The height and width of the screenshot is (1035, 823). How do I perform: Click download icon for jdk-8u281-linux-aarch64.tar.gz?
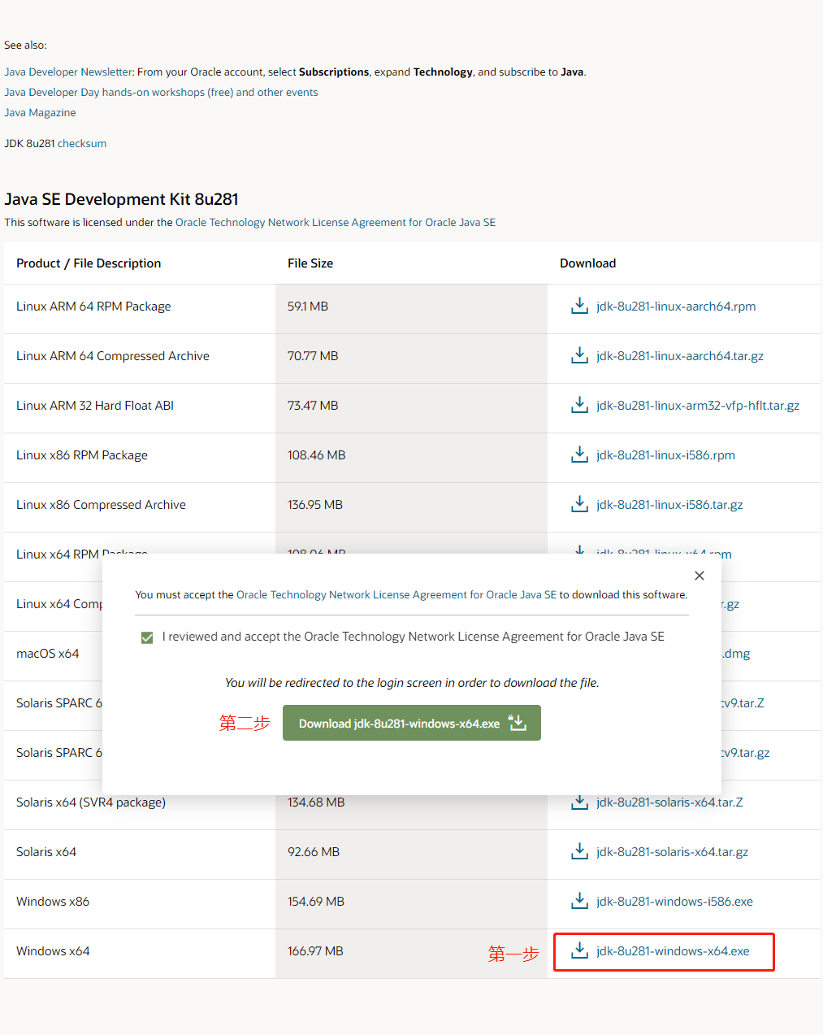579,356
